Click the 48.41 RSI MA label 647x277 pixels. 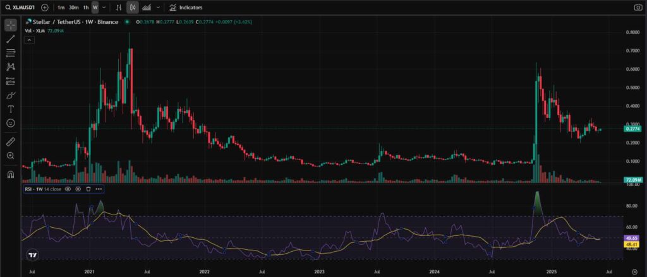[x=632, y=244]
